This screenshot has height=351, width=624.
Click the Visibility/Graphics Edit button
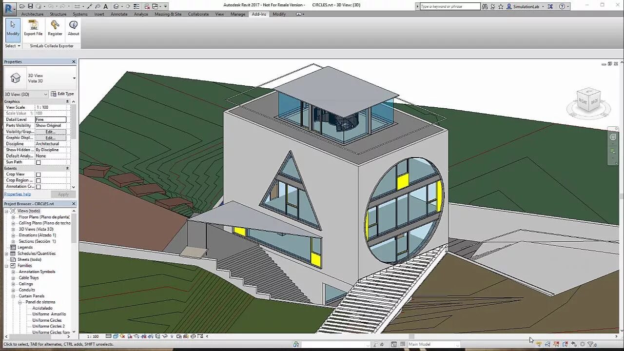(x=51, y=132)
